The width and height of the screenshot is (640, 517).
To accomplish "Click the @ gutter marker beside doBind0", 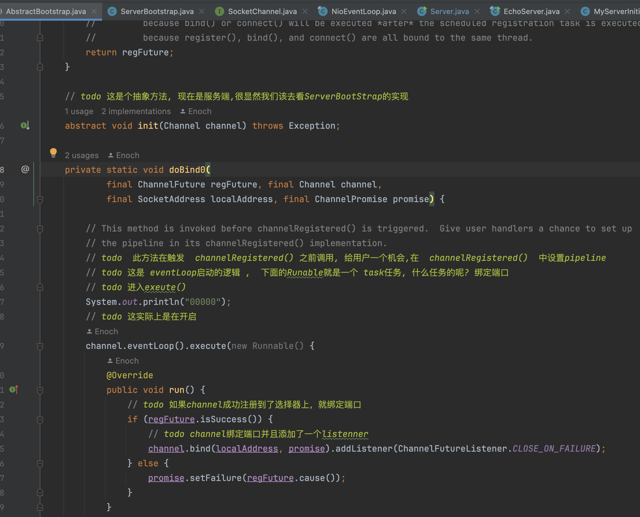I will coord(25,169).
